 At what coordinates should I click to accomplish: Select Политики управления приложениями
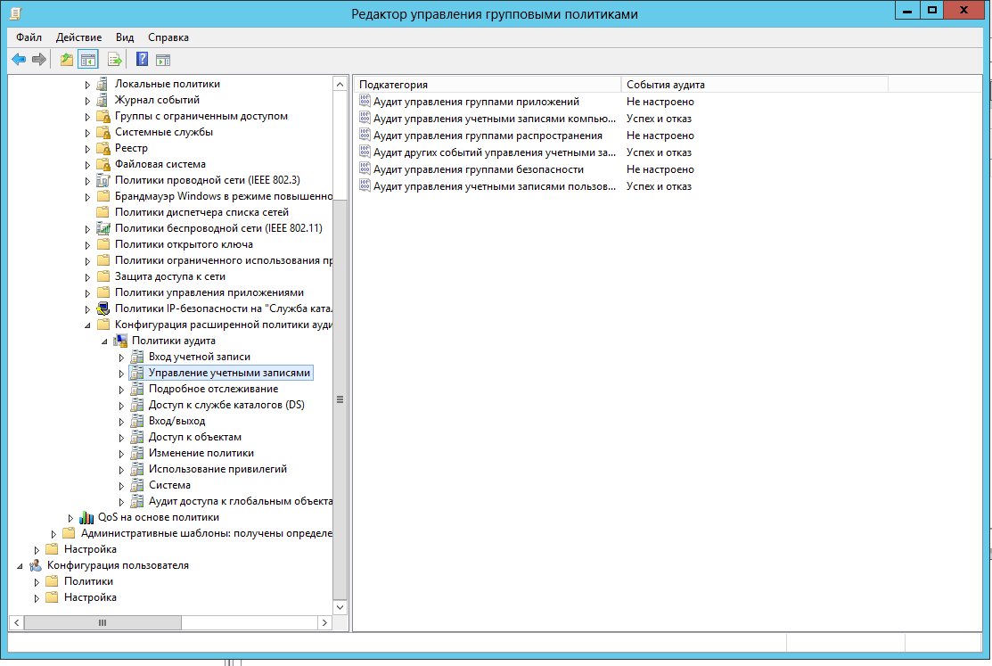pyautogui.click(x=209, y=292)
